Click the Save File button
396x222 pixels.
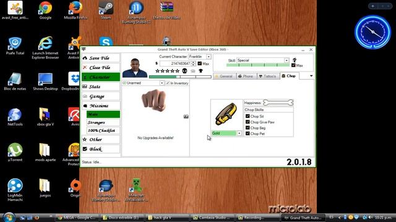(x=100, y=58)
